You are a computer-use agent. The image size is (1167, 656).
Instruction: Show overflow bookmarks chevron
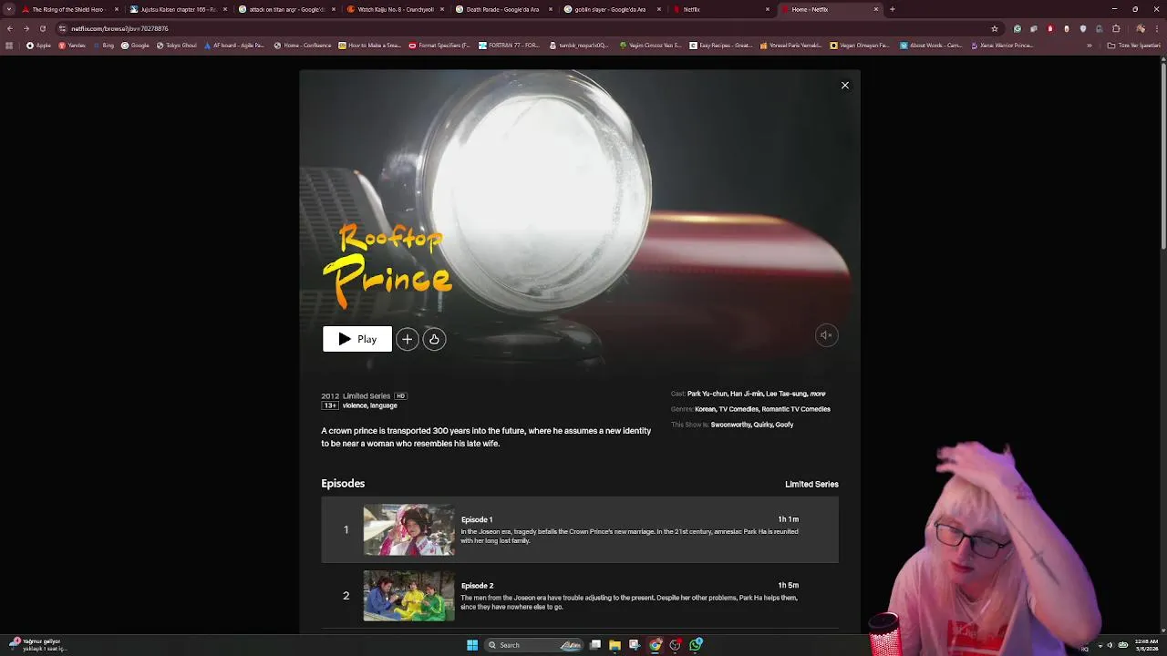pyautogui.click(x=1089, y=46)
